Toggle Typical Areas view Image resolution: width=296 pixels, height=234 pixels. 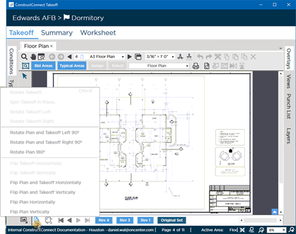(72, 66)
